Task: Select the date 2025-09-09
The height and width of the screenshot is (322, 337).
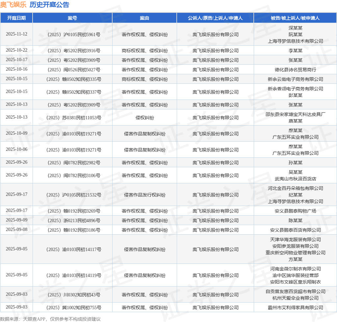Action: [x=16, y=220]
